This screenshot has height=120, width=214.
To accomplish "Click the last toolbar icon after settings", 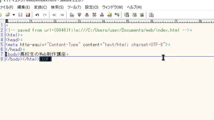I will (151, 15).
